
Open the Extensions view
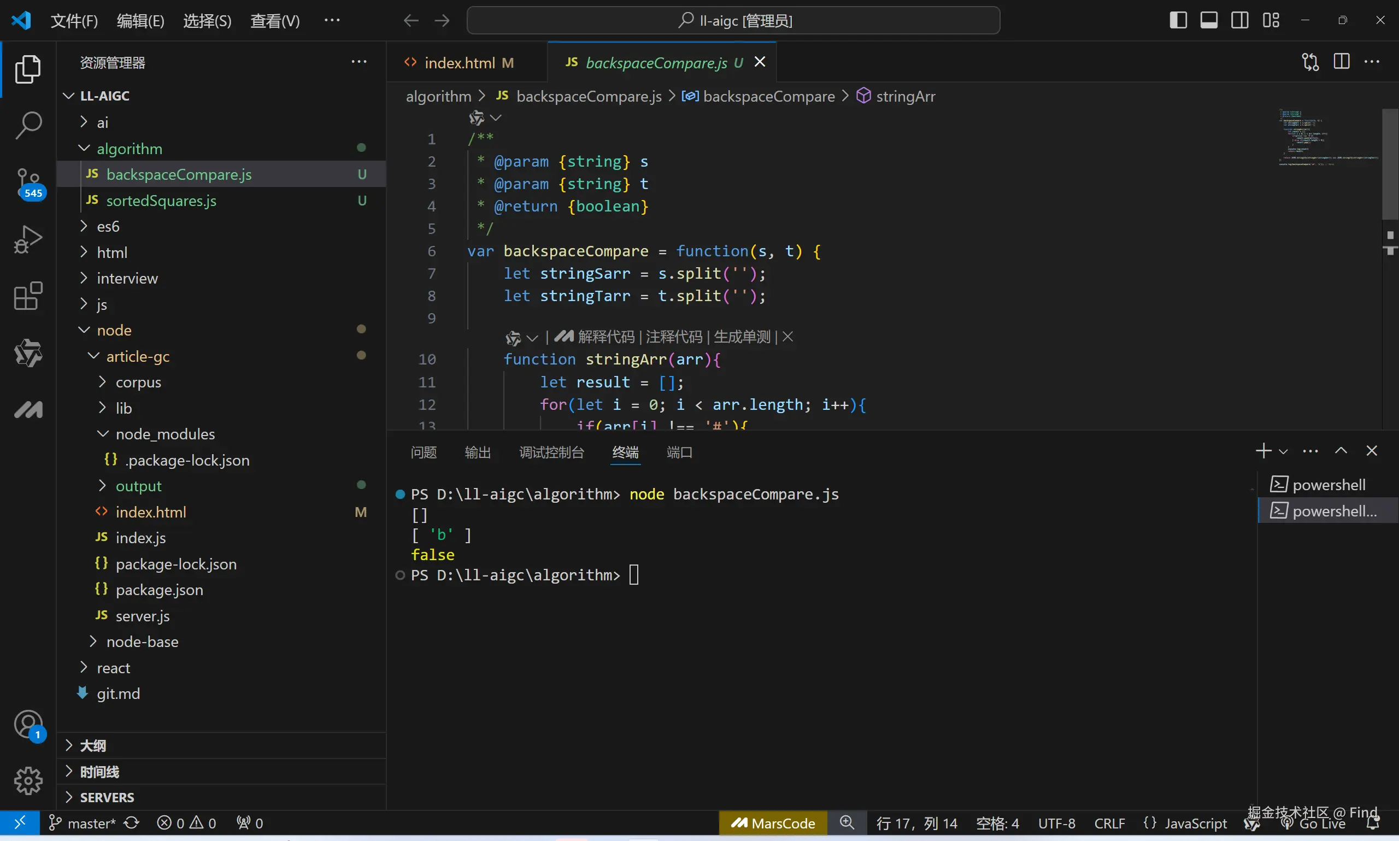[28, 296]
